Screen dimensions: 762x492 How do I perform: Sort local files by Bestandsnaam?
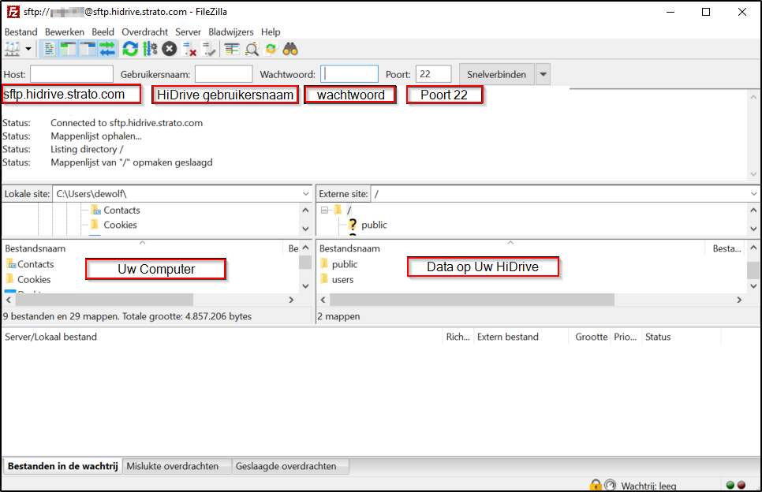click(143, 248)
